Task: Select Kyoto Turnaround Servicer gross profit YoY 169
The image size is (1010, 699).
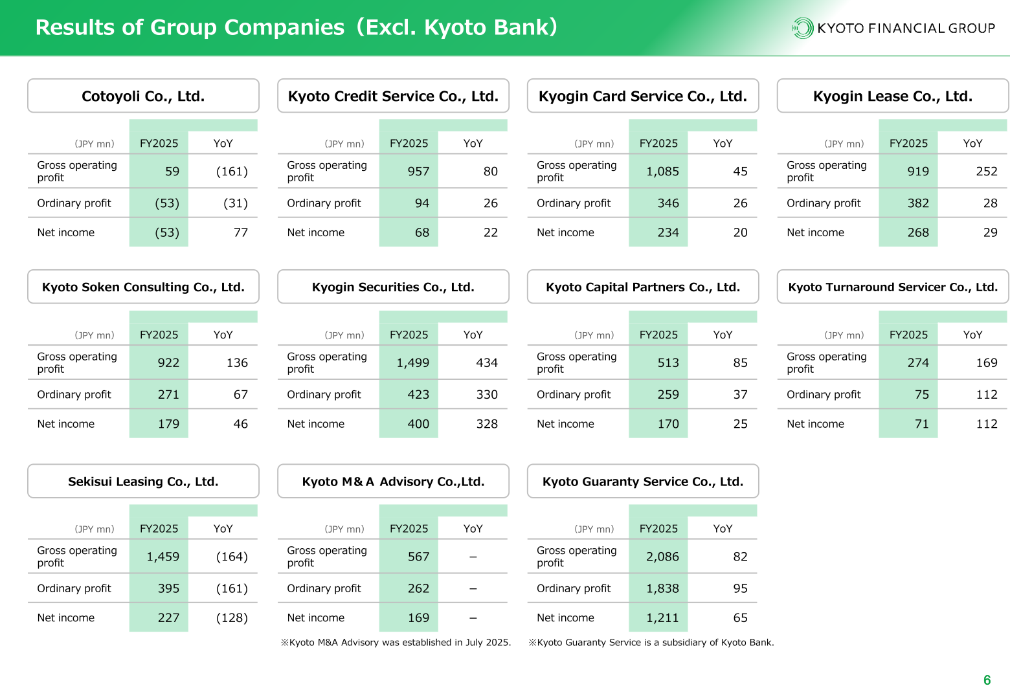Action: coord(987,363)
